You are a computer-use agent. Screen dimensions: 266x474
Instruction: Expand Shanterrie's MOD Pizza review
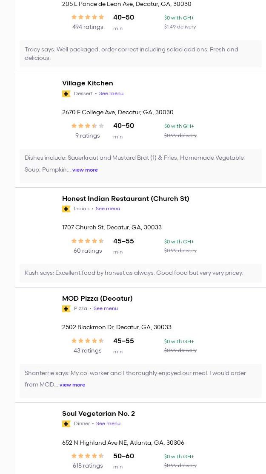tap(72, 385)
